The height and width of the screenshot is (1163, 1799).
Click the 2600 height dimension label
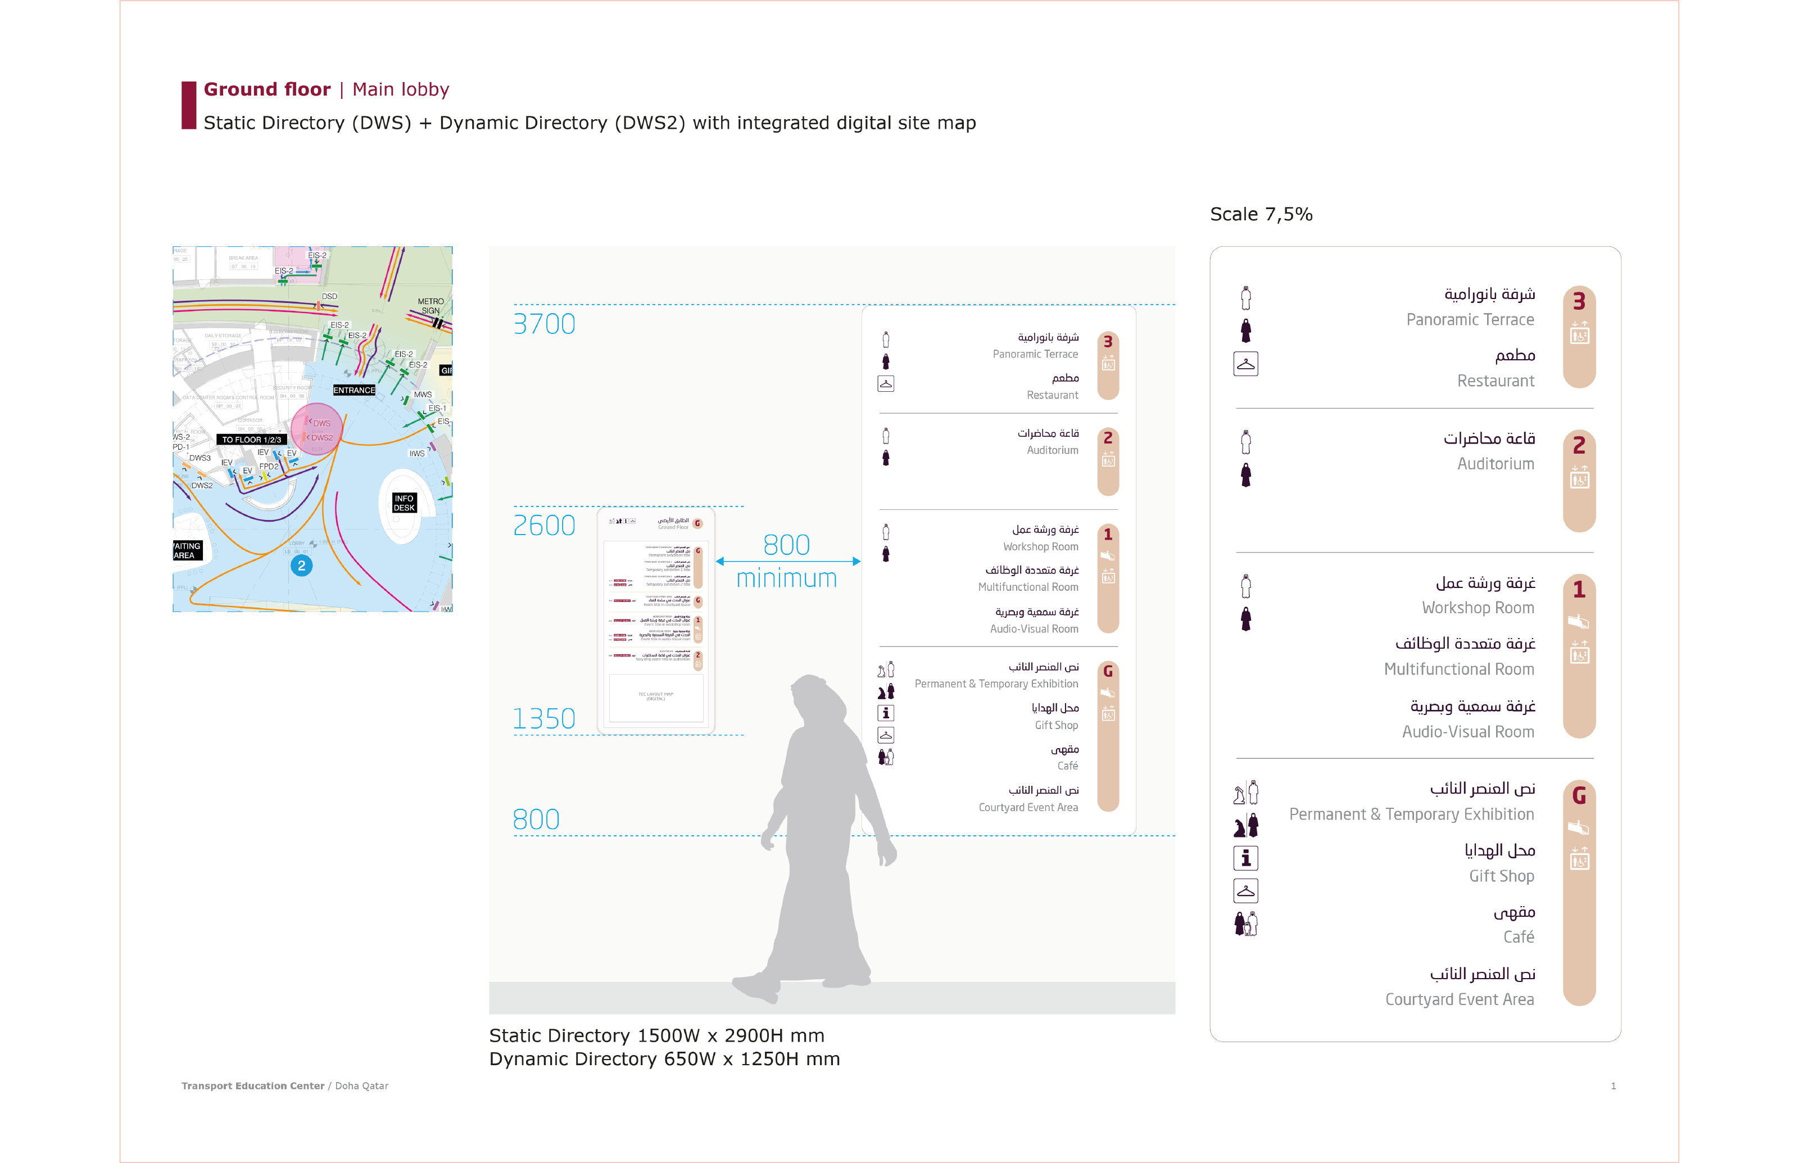pos(544,526)
